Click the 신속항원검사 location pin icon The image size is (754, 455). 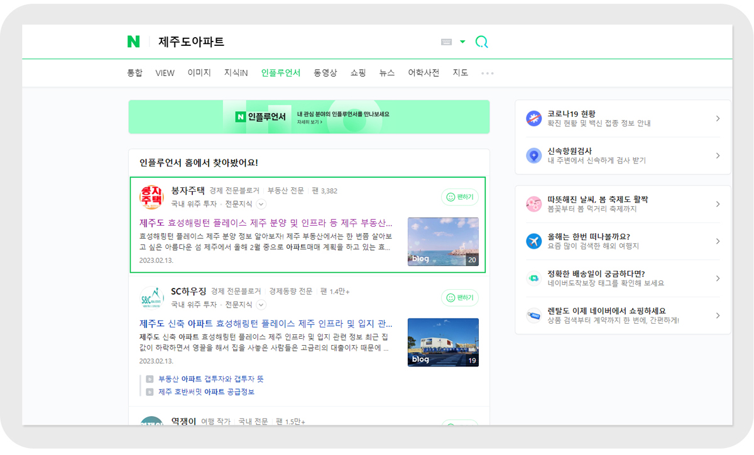point(533,156)
